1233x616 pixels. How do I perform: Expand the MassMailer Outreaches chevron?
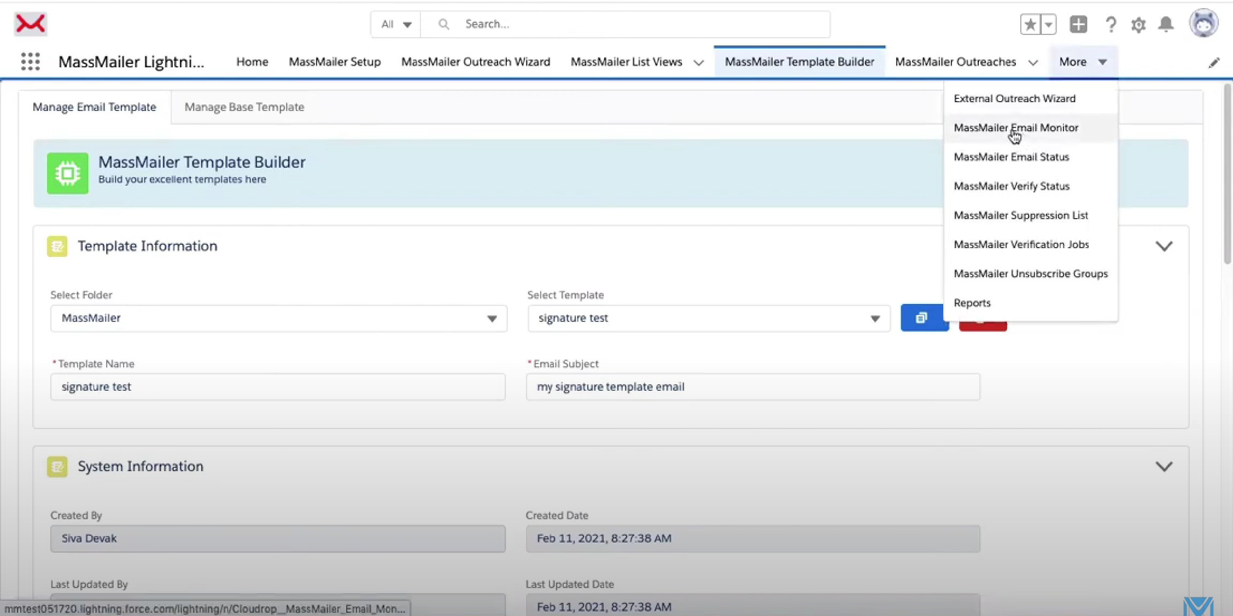(x=1033, y=63)
